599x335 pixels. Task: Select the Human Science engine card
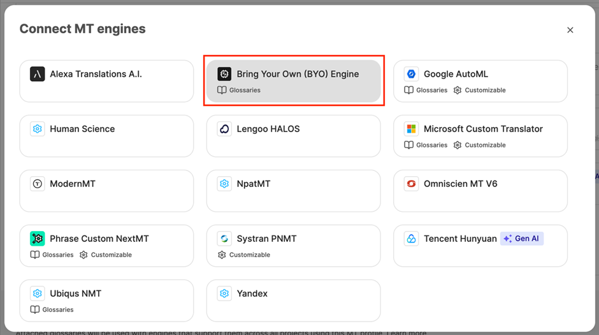(106, 136)
